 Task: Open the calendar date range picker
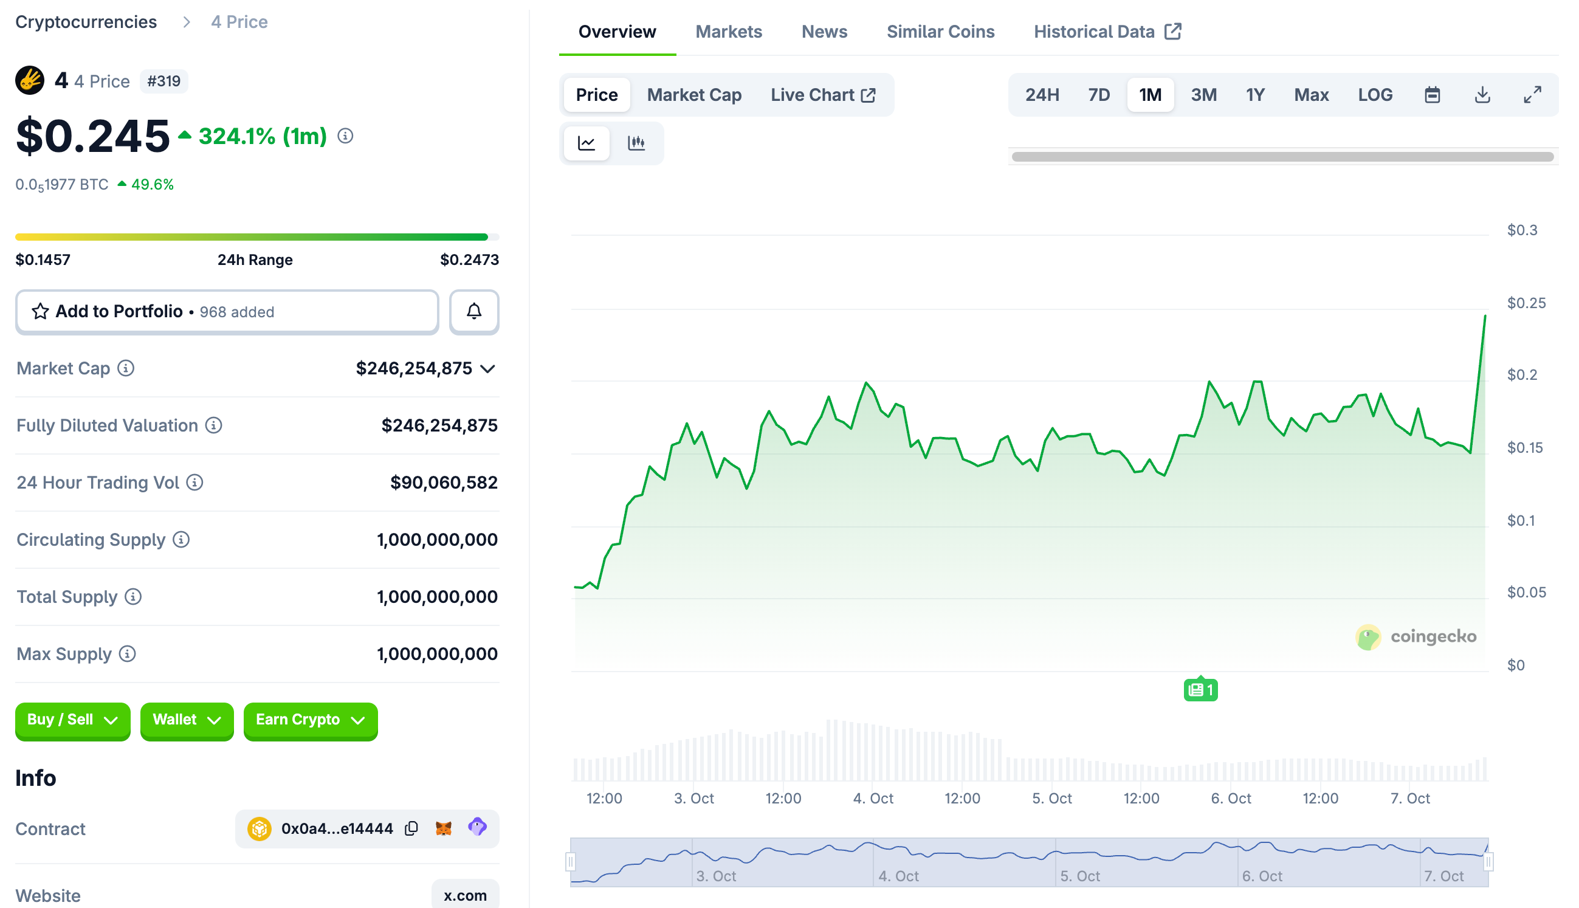(x=1432, y=95)
